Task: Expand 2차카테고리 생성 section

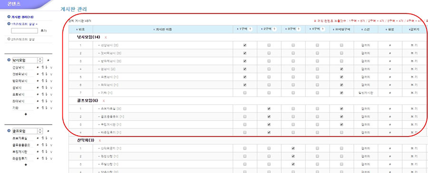Action: (21, 39)
